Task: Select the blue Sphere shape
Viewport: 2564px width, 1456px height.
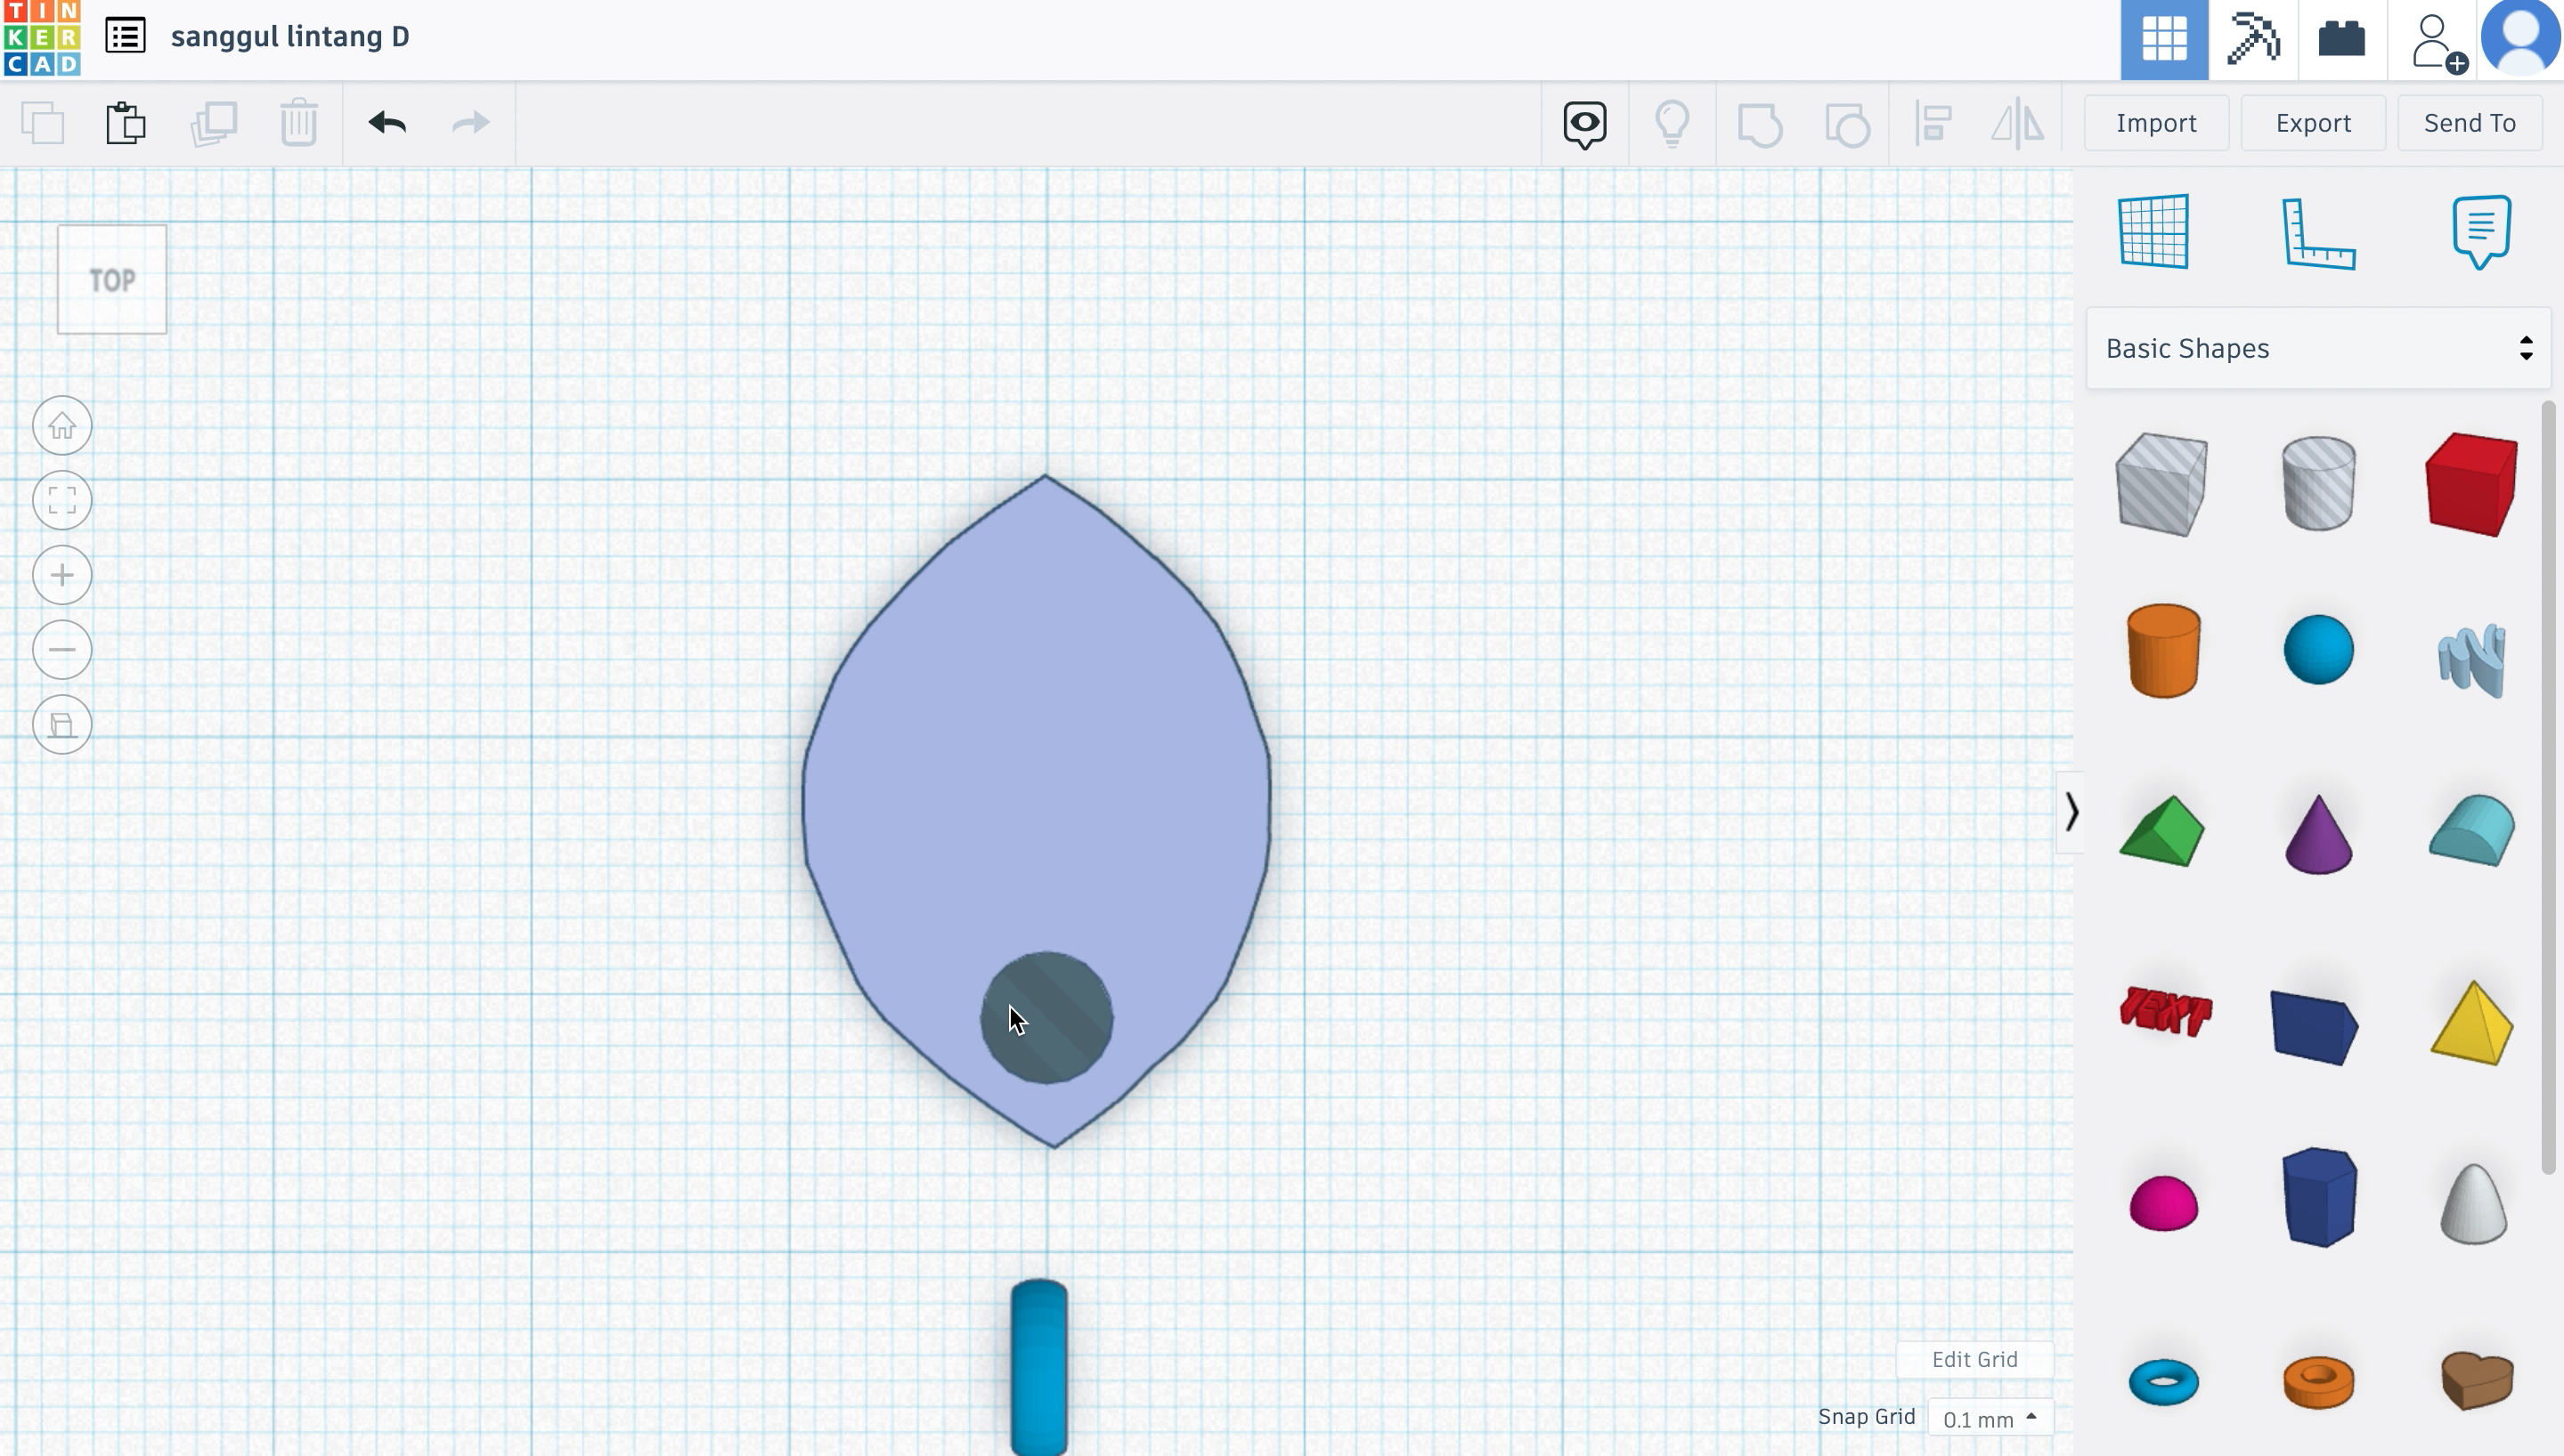Action: [x=2318, y=650]
